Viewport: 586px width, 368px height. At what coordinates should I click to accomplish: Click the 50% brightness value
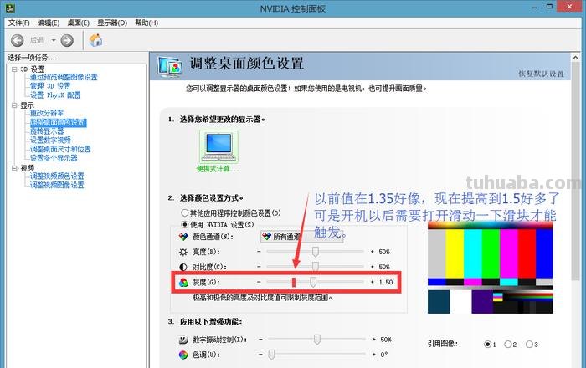click(384, 252)
